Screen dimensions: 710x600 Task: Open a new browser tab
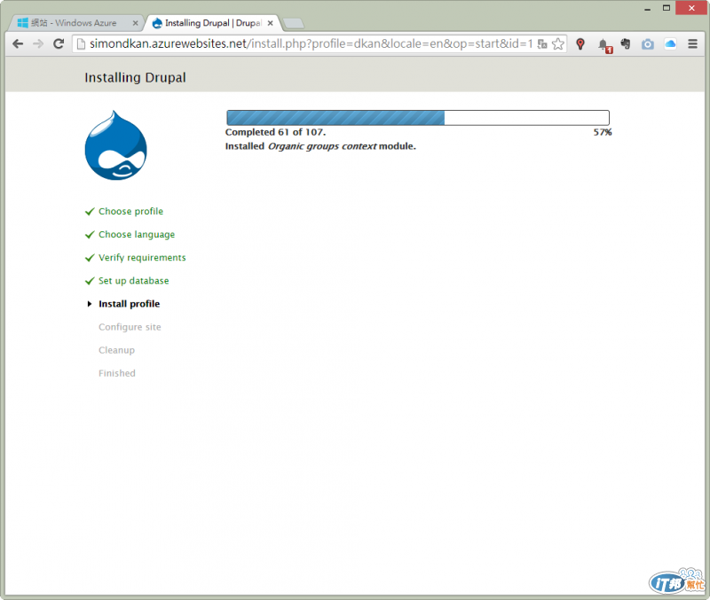coord(294,24)
